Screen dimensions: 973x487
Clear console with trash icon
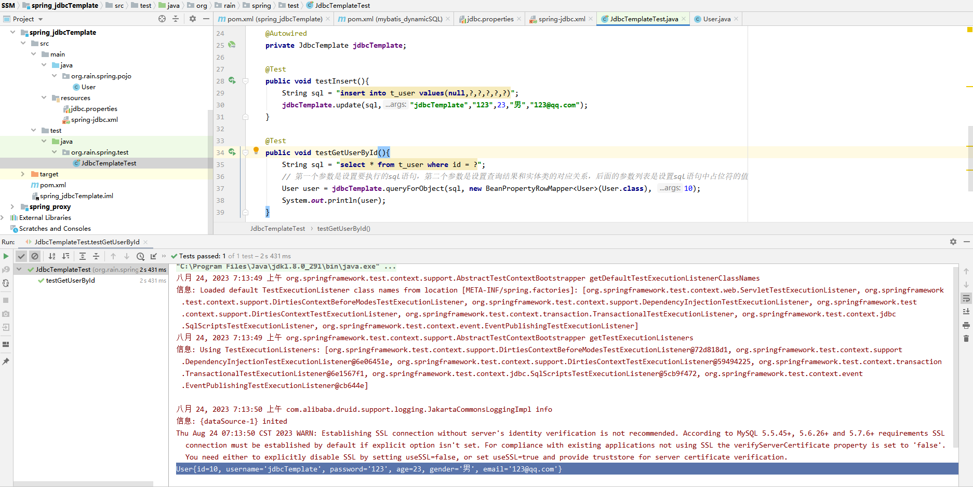(966, 339)
